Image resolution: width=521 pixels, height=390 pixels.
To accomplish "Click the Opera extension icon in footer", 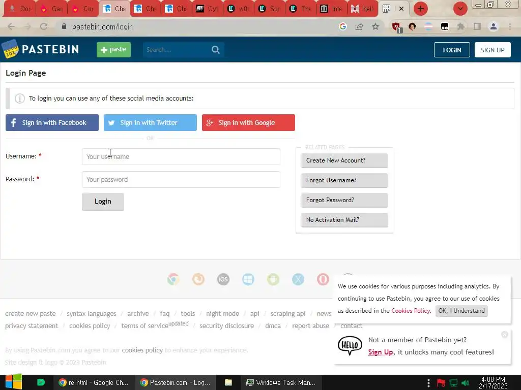I will 323,279.
